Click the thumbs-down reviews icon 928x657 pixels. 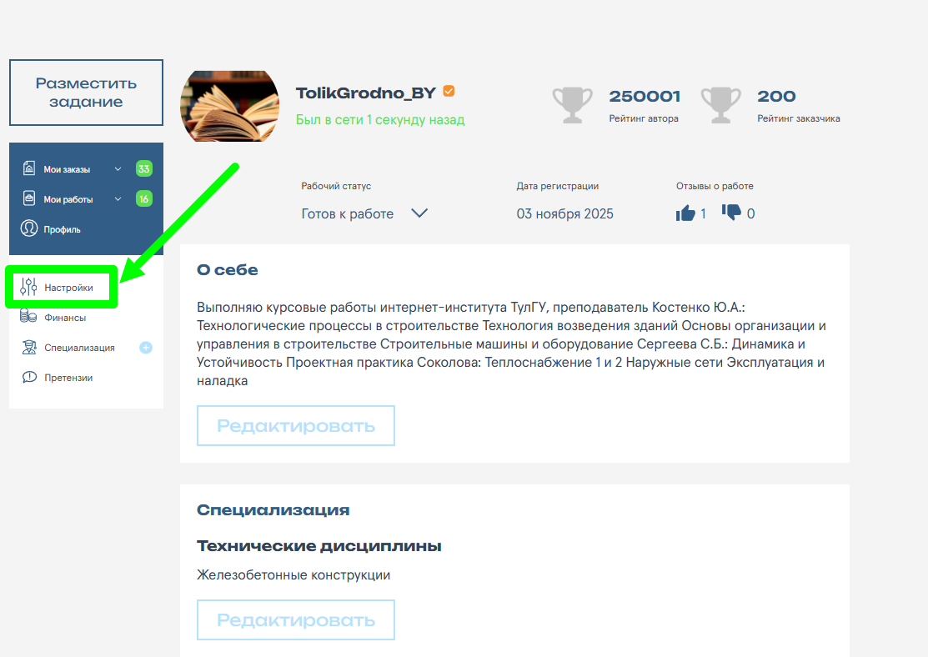pos(731,212)
